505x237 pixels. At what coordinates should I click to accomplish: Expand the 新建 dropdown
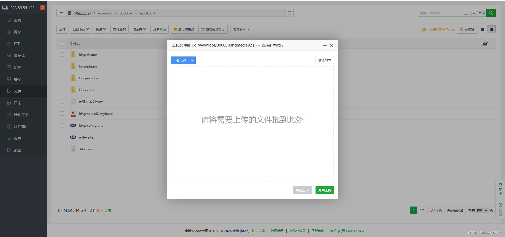(101, 29)
